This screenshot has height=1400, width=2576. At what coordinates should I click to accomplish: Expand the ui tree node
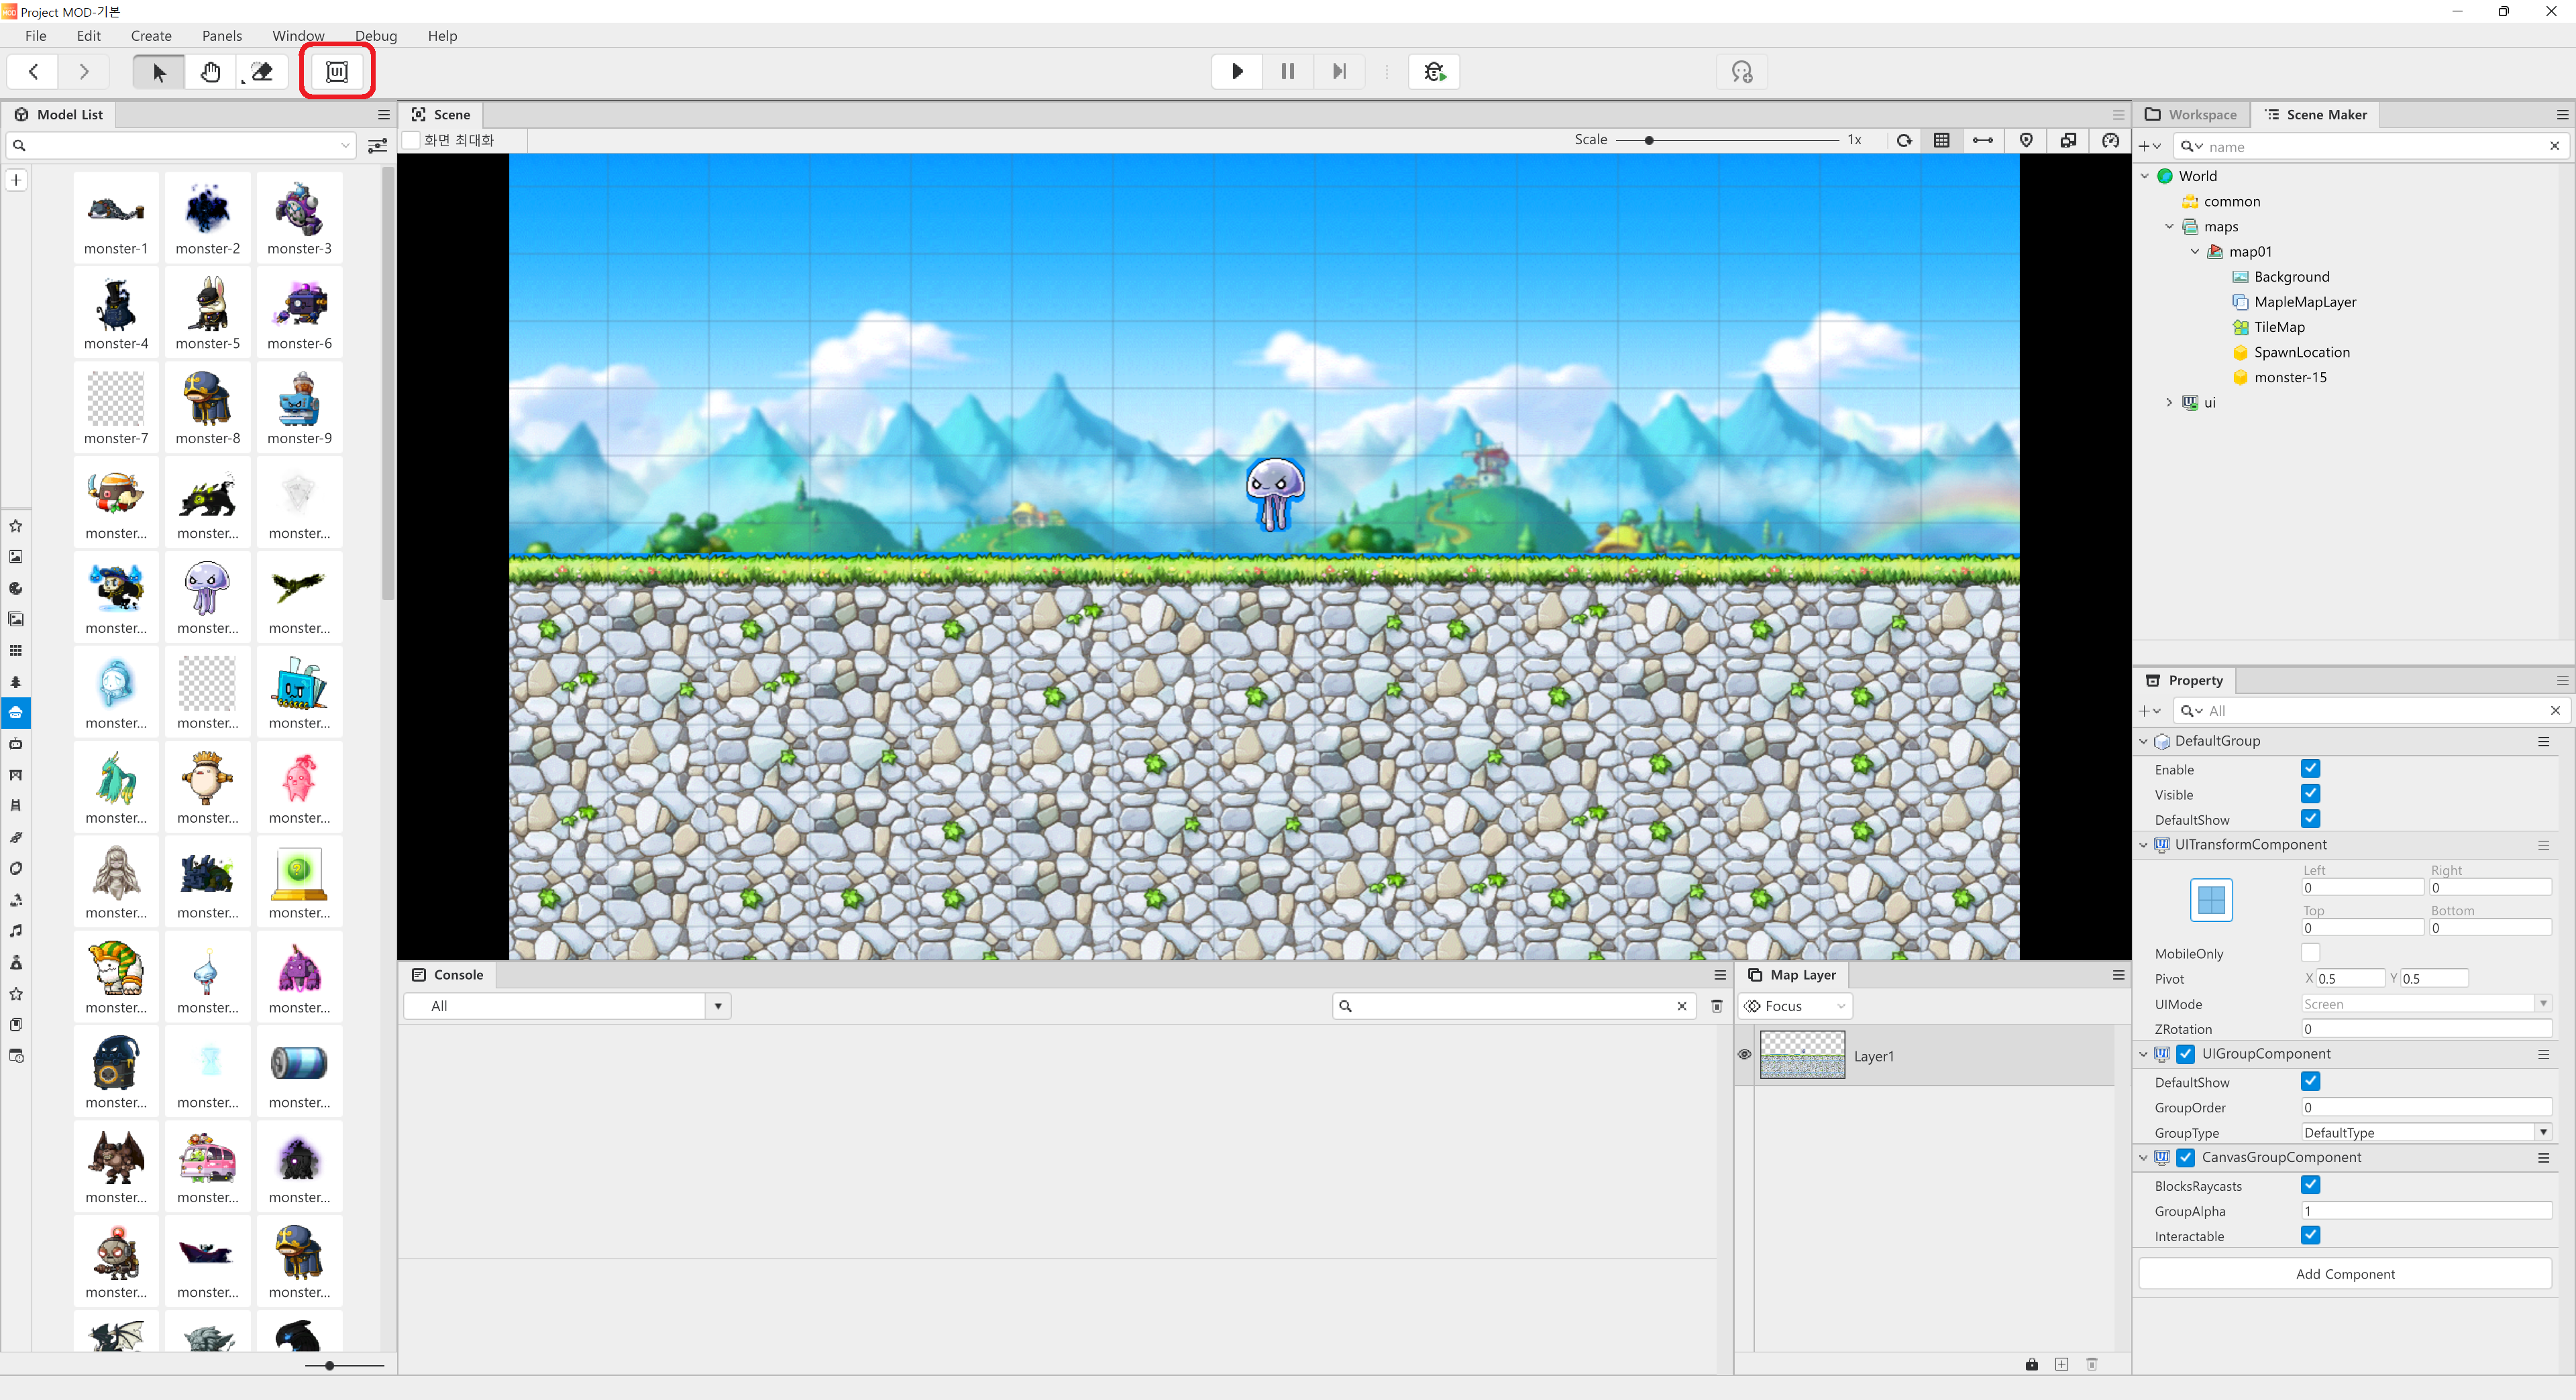[x=2170, y=403]
